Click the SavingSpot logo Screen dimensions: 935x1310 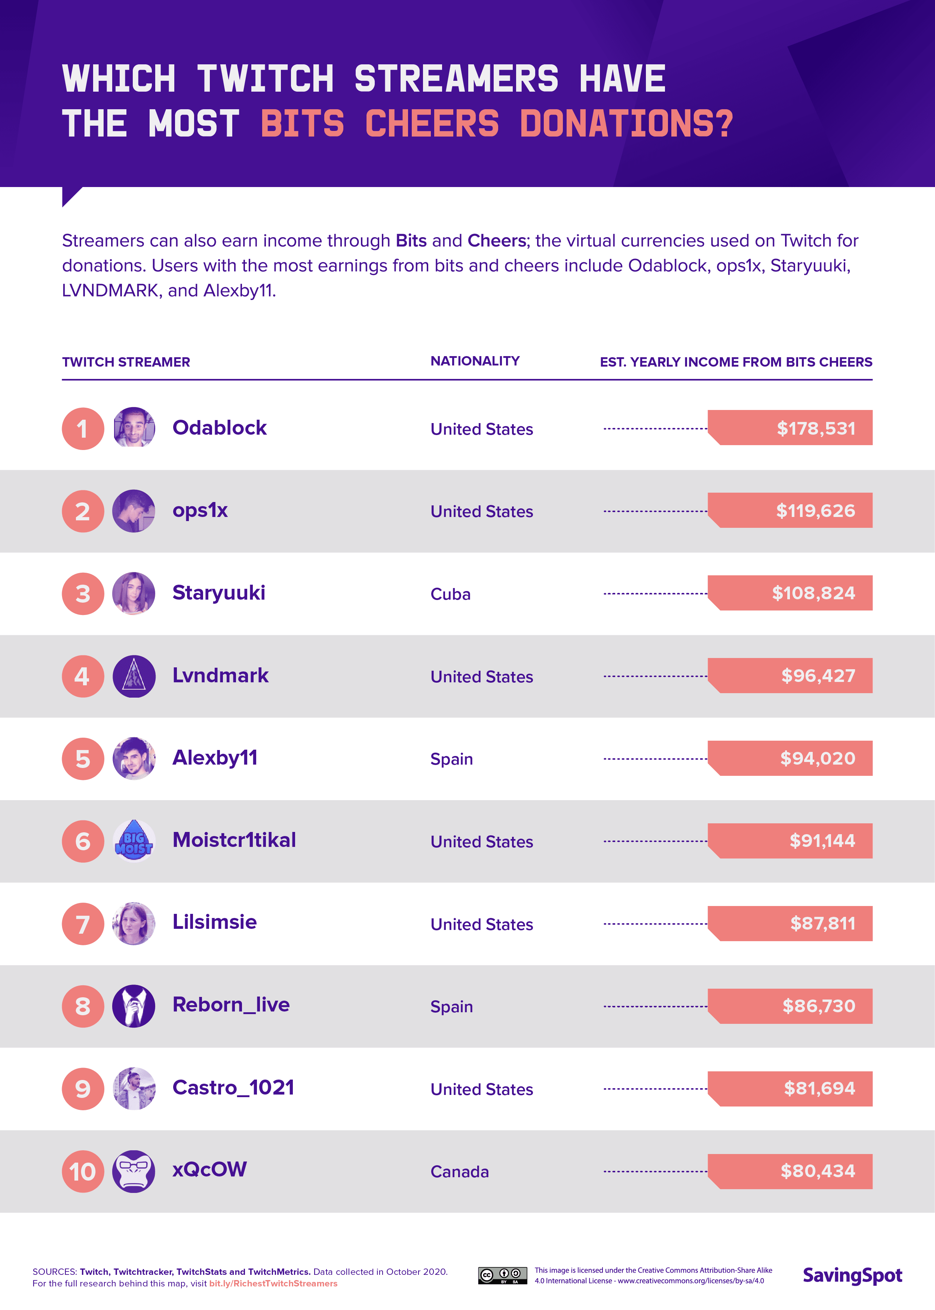coord(852,1276)
